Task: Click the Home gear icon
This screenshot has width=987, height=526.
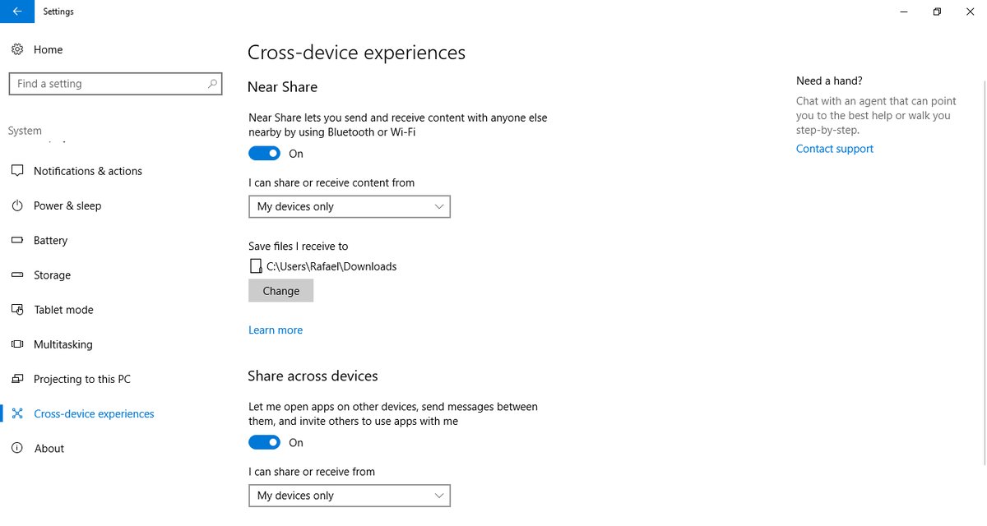Action: click(17, 49)
